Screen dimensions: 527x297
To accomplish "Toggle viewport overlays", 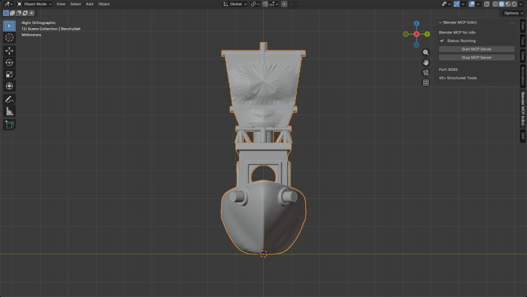I will coord(472,4).
